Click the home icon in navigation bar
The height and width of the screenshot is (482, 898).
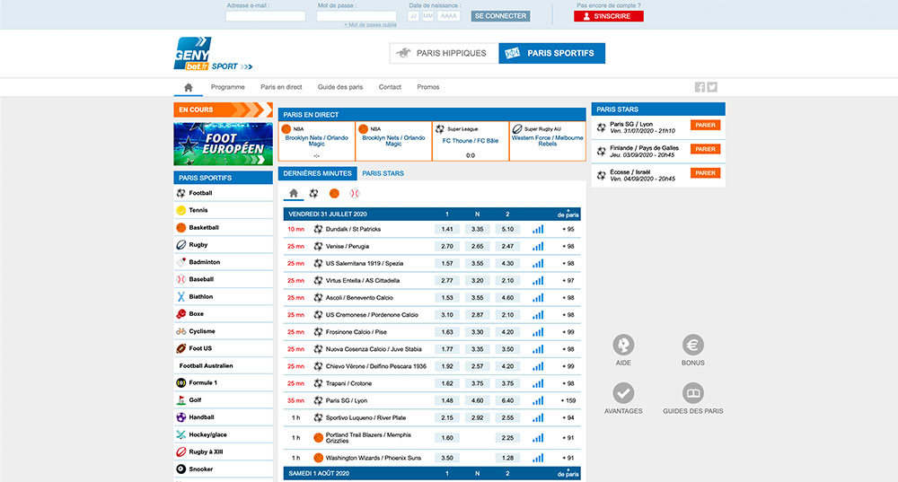188,88
